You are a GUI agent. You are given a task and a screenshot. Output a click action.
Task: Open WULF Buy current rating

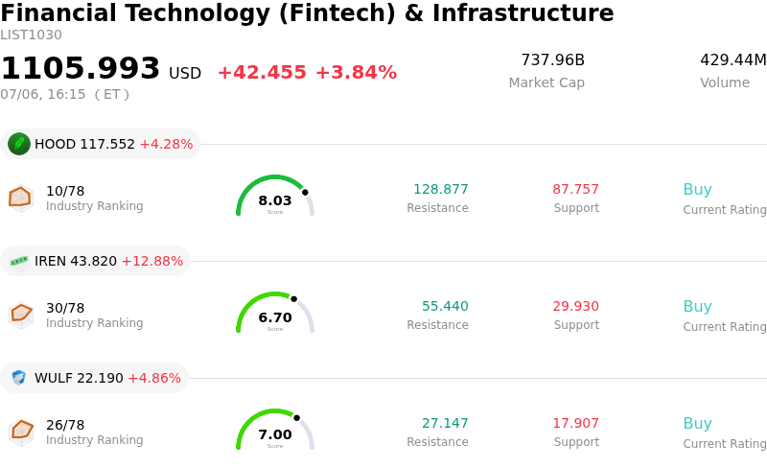(698, 424)
